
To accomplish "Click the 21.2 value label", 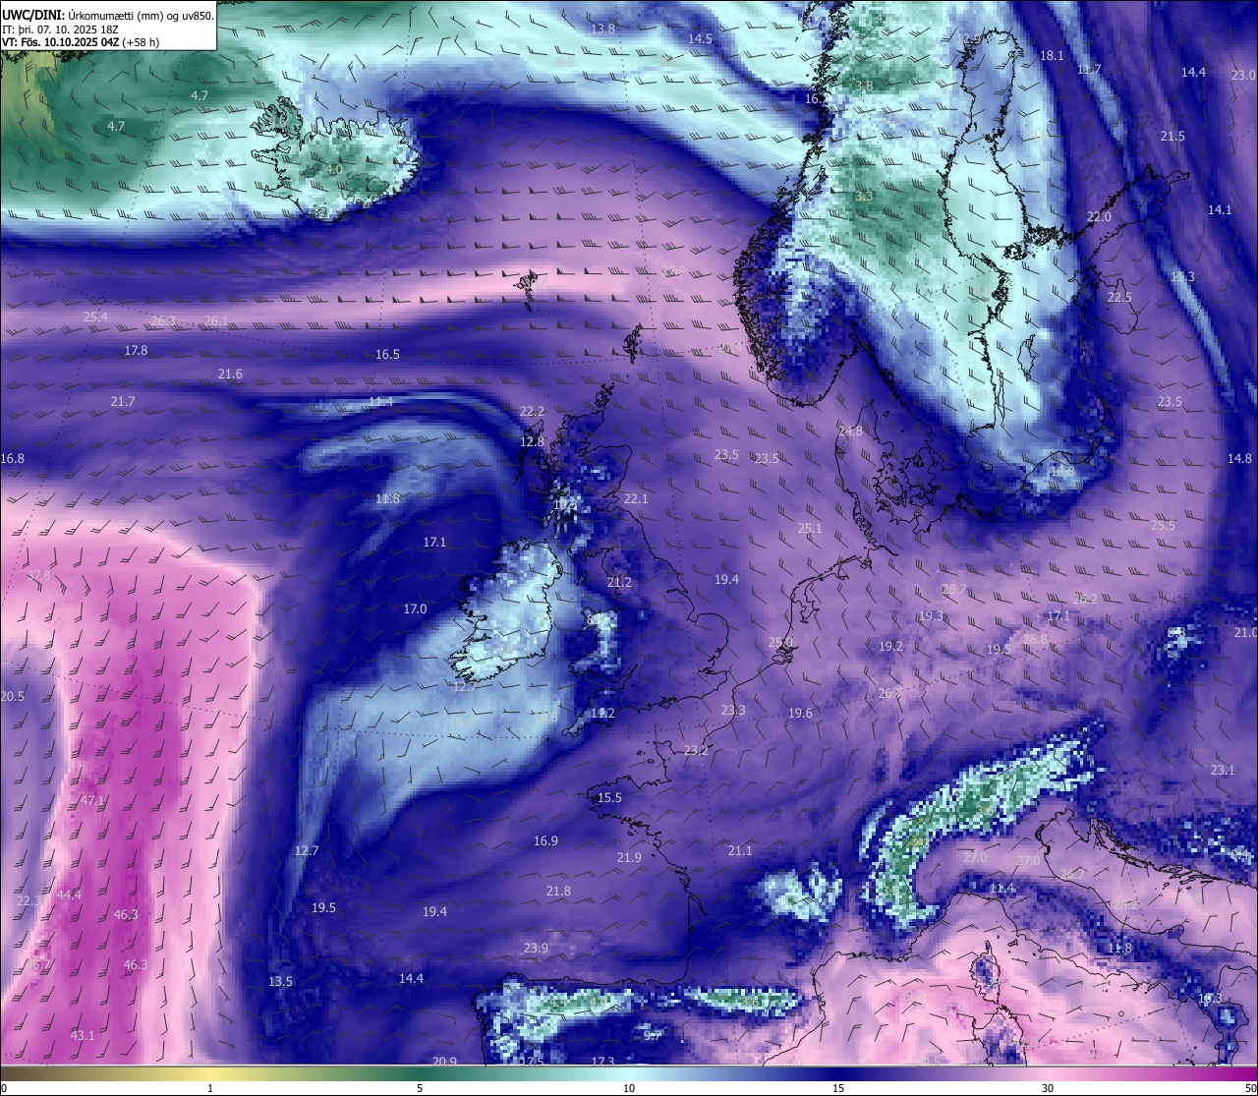I will pos(619,582).
